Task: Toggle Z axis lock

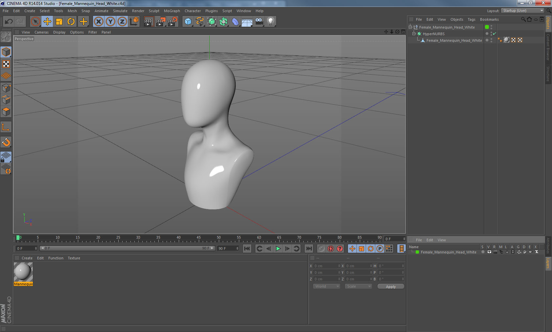Action: click(122, 22)
